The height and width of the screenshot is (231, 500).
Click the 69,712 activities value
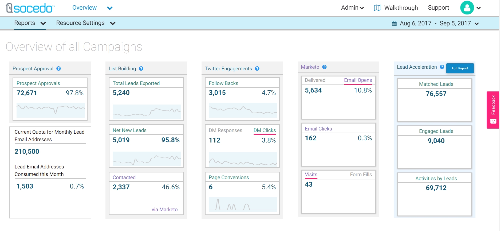pyautogui.click(x=436, y=188)
